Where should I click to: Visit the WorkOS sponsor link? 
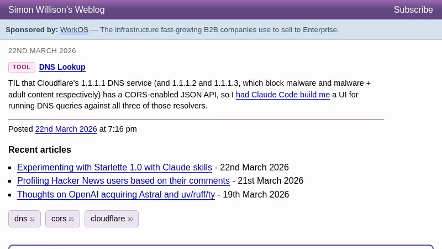(74, 30)
